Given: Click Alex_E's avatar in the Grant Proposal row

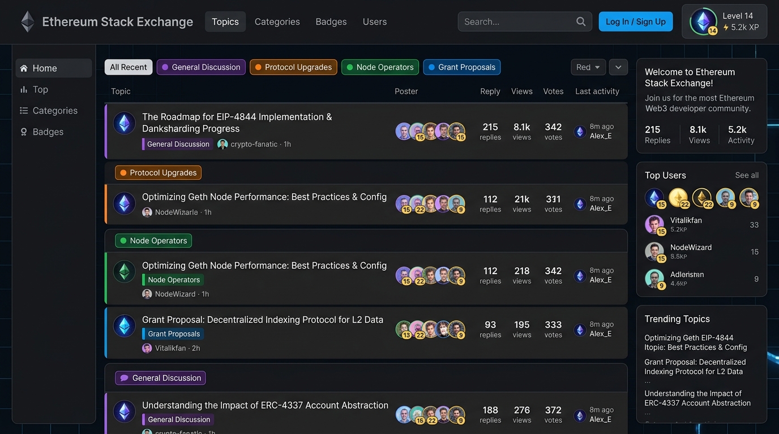Looking at the screenshot, I should 580,329.
